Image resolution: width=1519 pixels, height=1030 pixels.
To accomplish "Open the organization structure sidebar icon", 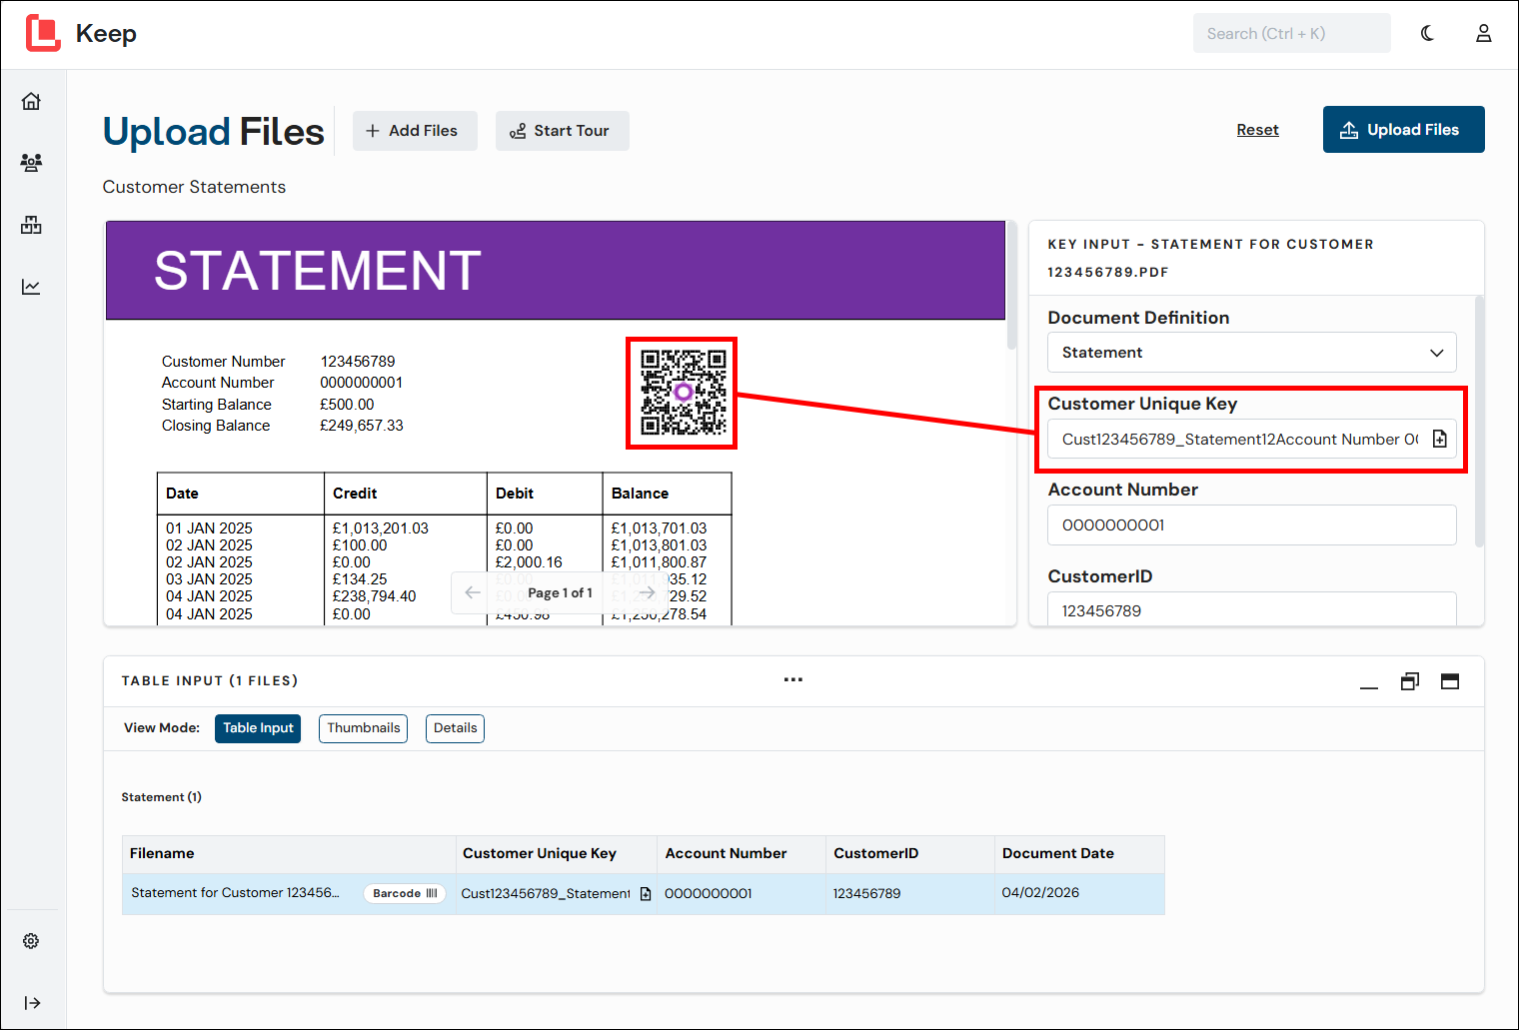I will (32, 225).
